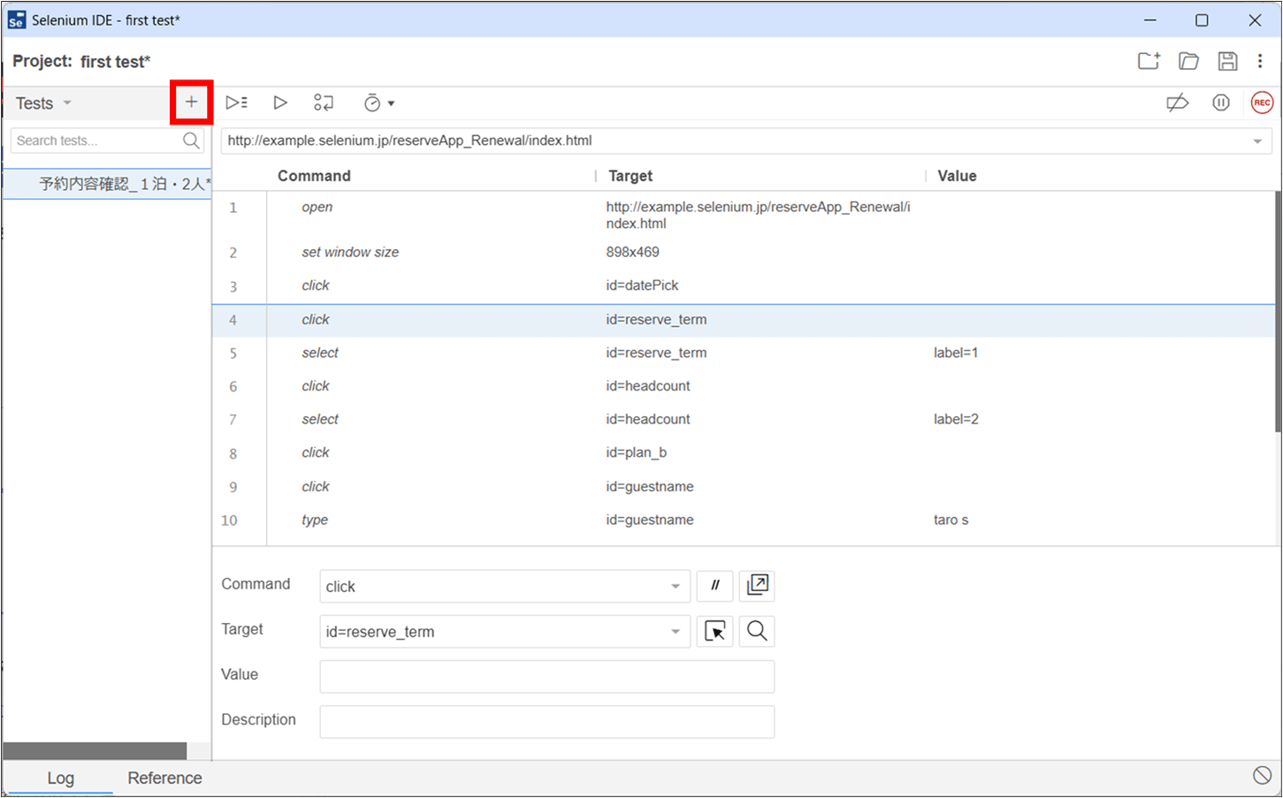1283x798 pixels.
Task: Click command list vertical scrollbar
Action: coord(1278,309)
